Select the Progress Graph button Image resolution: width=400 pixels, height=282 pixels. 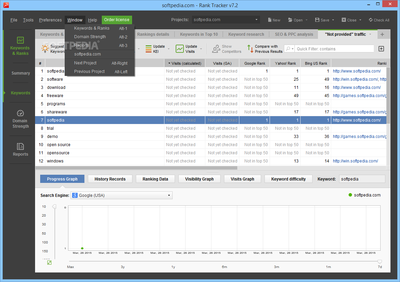tap(62, 179)
